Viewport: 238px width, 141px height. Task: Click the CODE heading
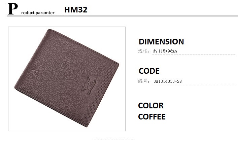click(x=149, y=71)
